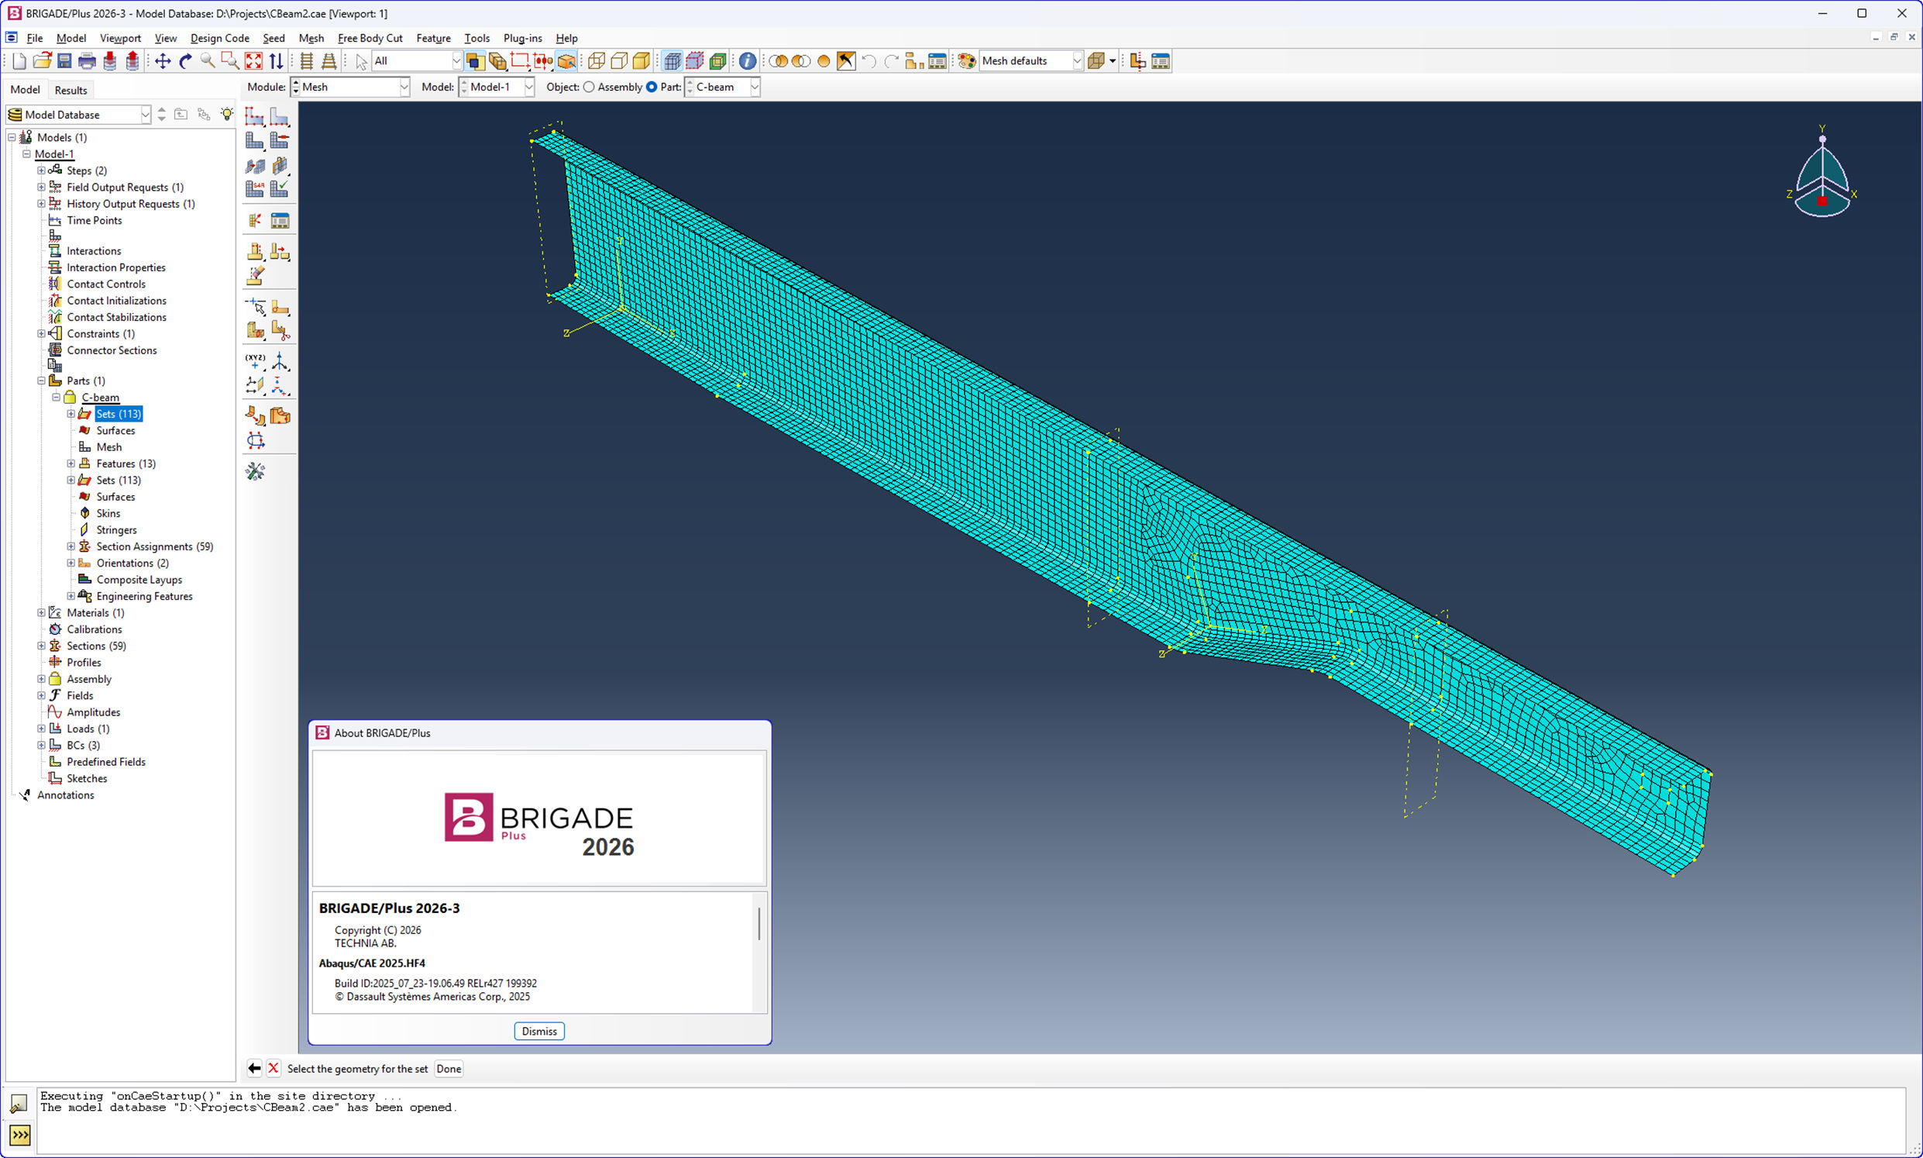Toggle shaded render style
The height and width of the screenshot is (1158, 1923).
click(641, 61)
